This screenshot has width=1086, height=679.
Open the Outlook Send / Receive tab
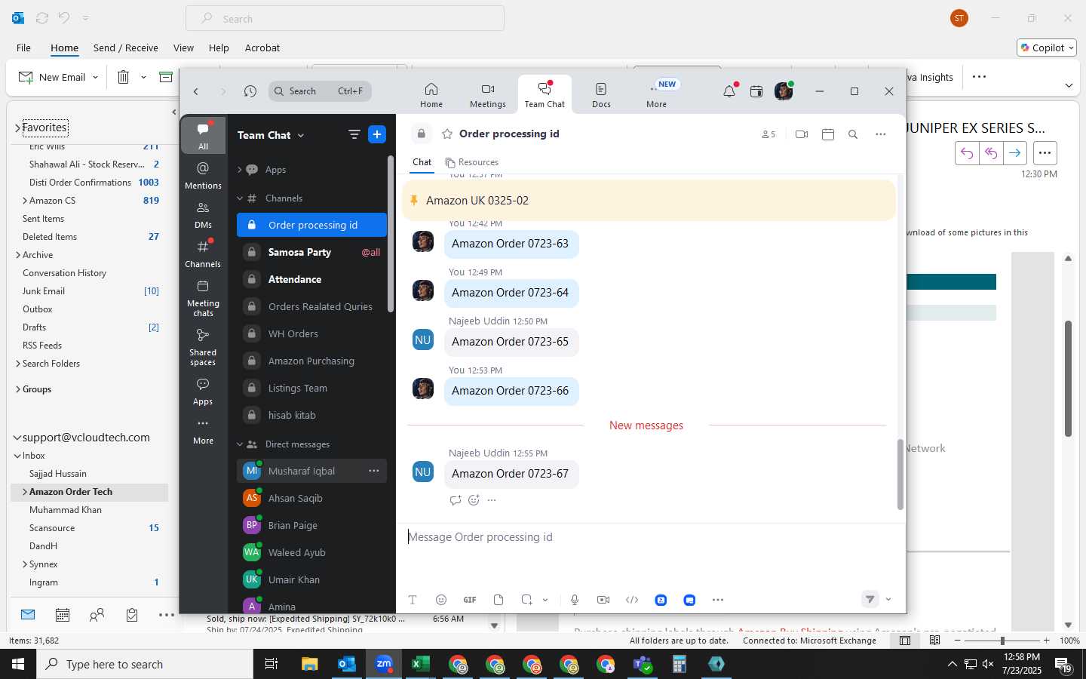126,48
